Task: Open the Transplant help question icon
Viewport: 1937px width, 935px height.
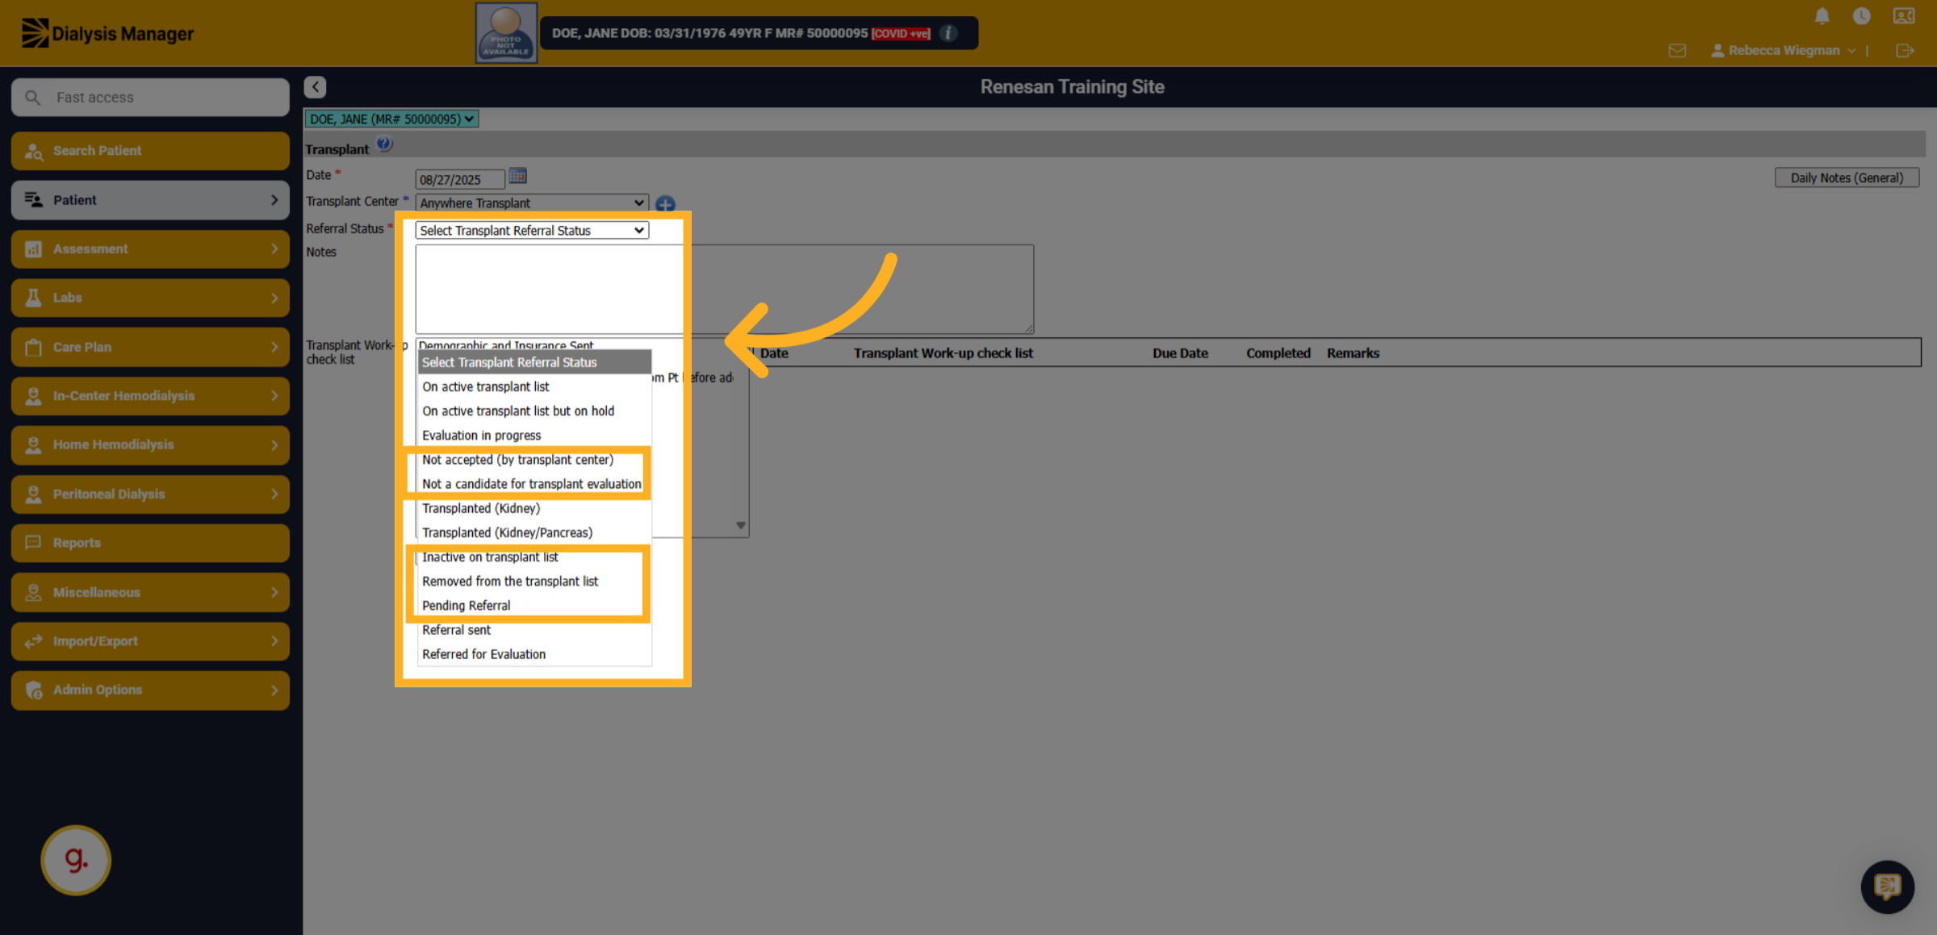Action: point(384,144)
